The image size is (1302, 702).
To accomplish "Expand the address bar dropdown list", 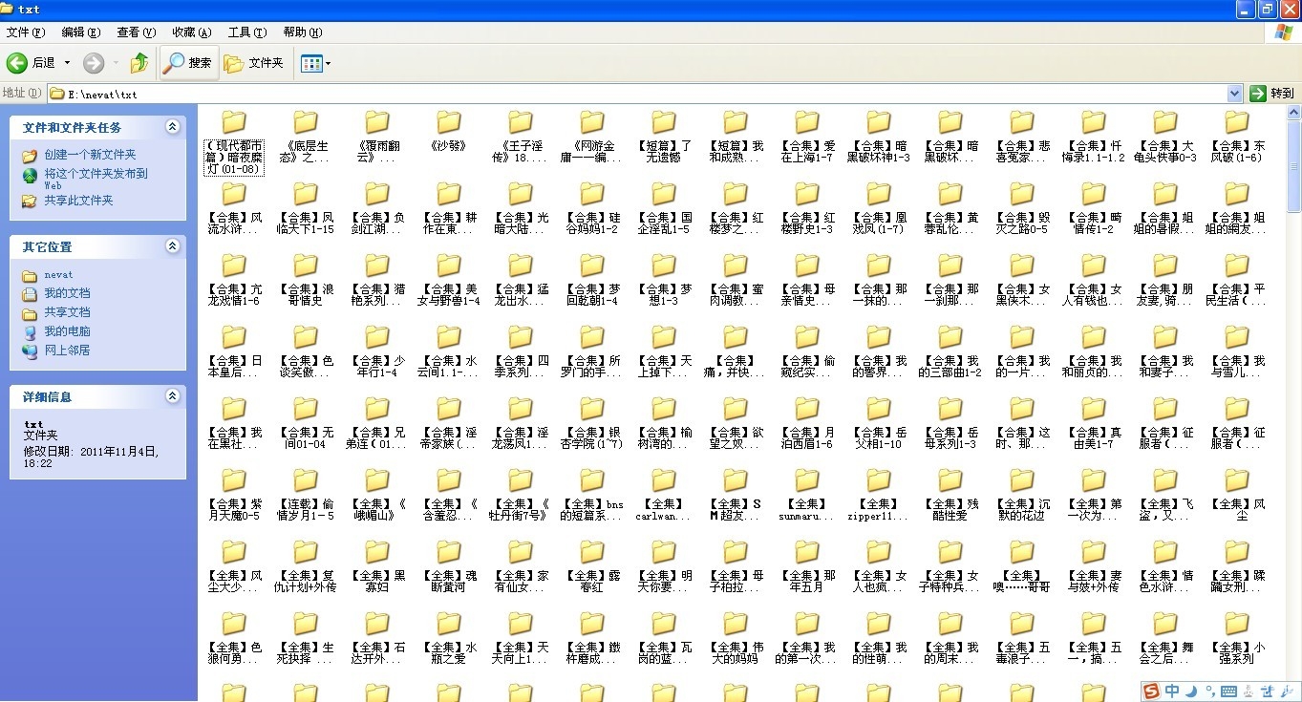I will pyautogui.click(x=1234, y=94).
